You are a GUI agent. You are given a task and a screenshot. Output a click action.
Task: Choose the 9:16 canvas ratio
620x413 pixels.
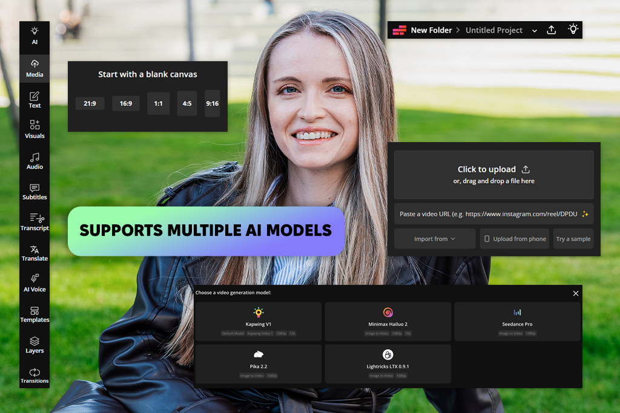213,103
